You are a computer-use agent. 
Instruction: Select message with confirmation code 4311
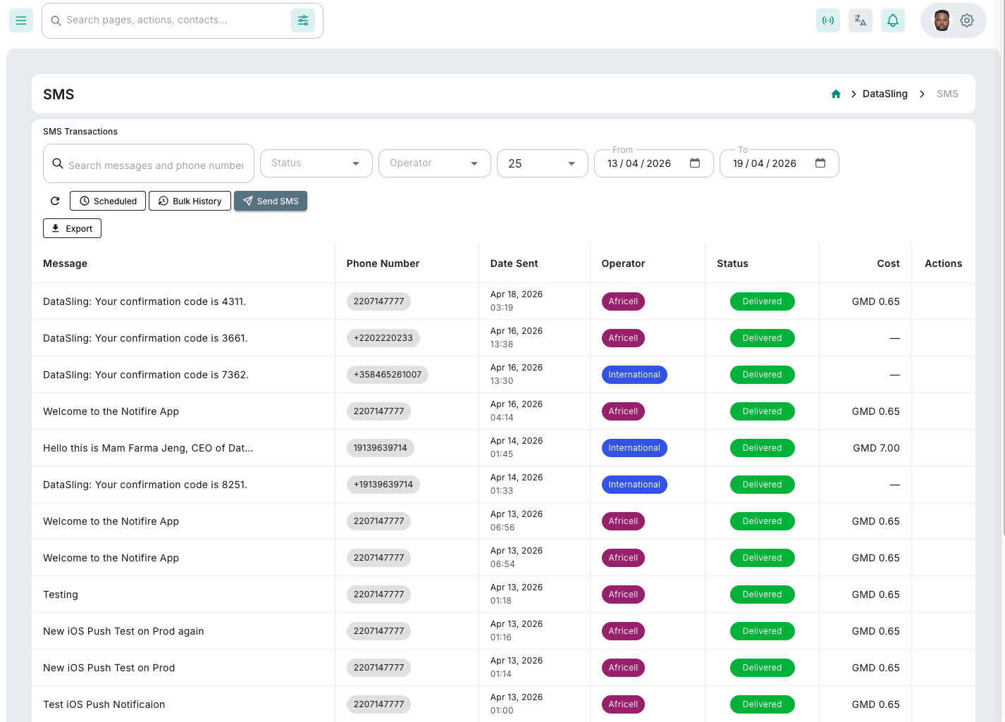pos(144,301)
